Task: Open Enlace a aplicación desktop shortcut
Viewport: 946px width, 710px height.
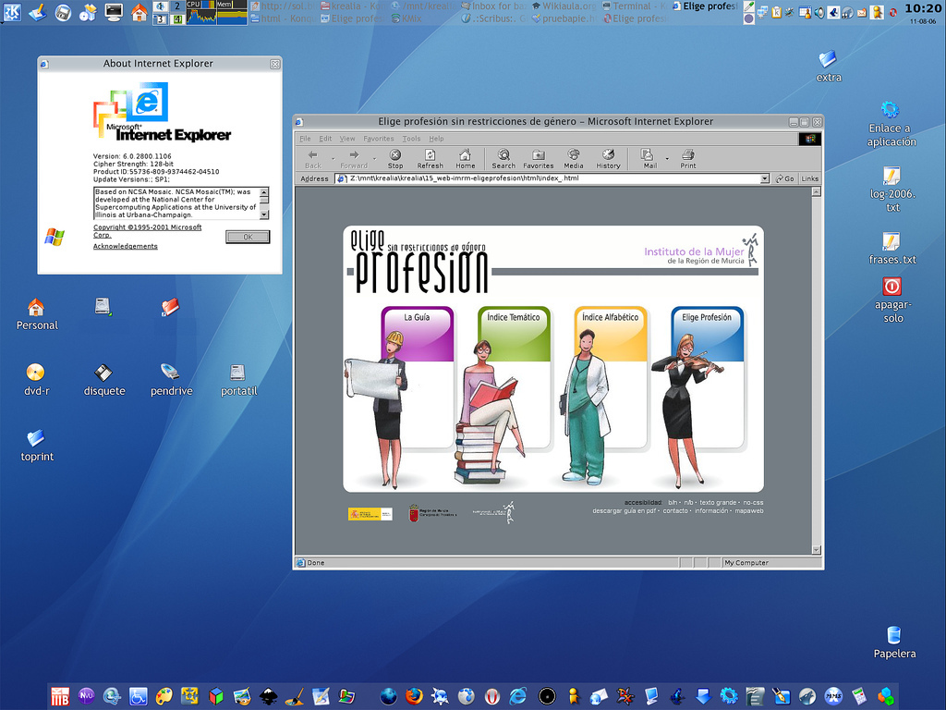Action: click(x=891, y=125)
